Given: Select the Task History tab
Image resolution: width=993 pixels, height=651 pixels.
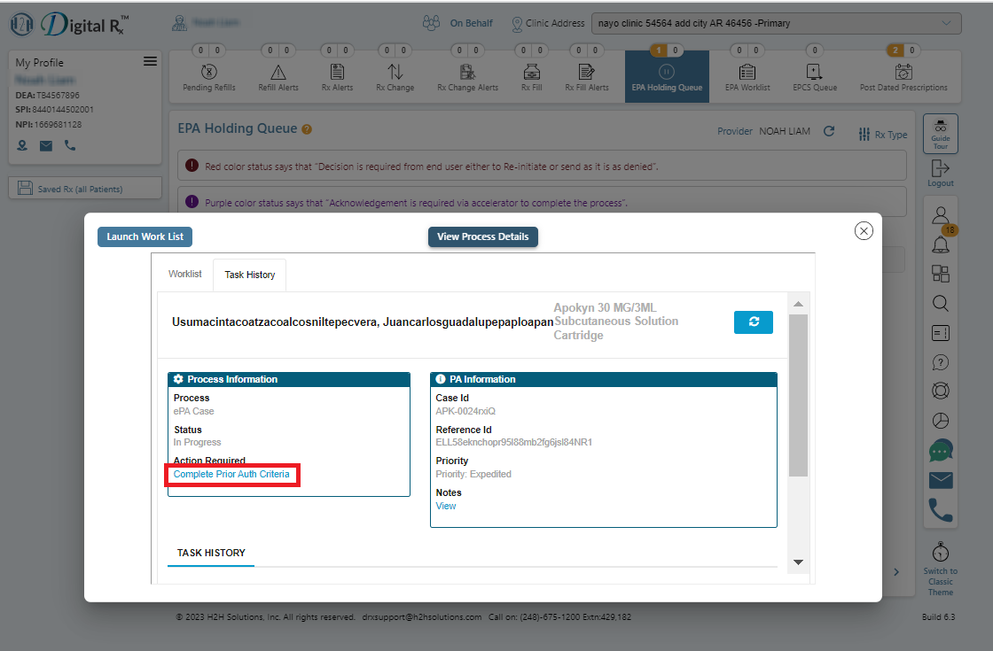Looking at the screenshot, I should pyautogui.click(x=249, y=275).
